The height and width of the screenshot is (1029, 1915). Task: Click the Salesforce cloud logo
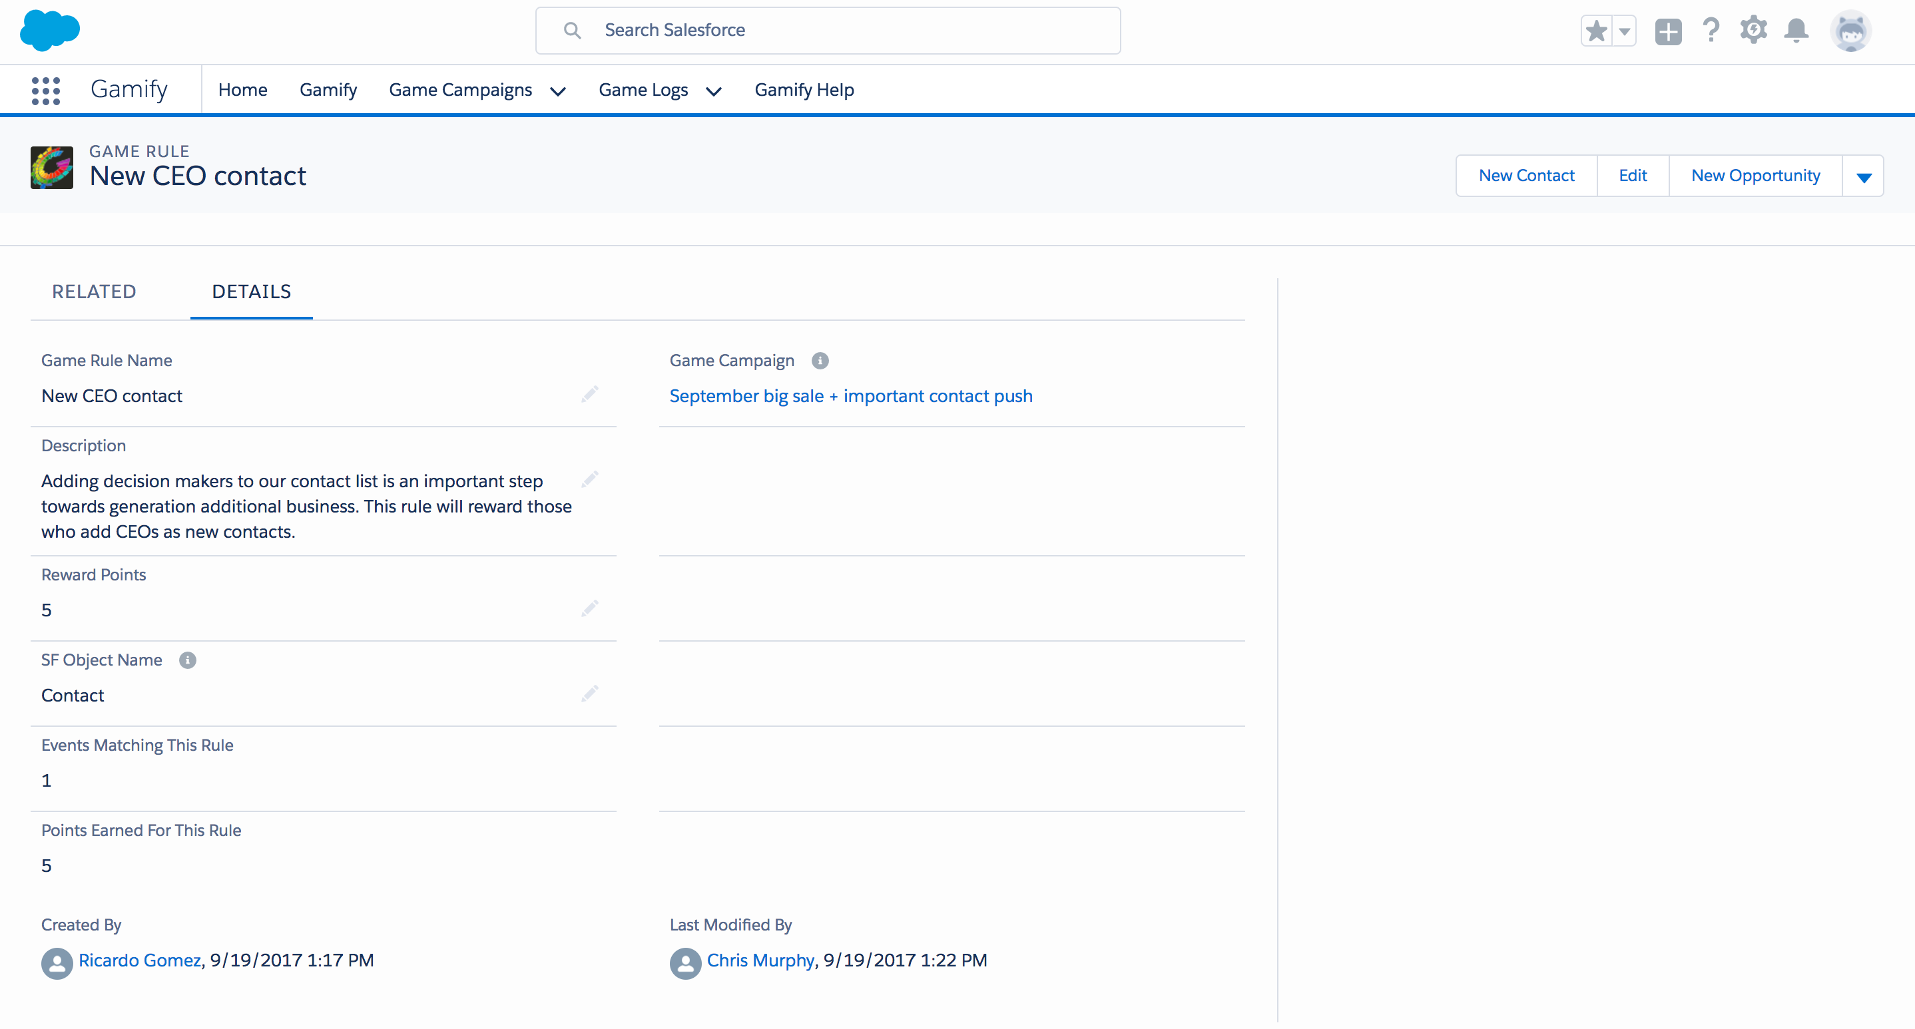coord(50,31)
